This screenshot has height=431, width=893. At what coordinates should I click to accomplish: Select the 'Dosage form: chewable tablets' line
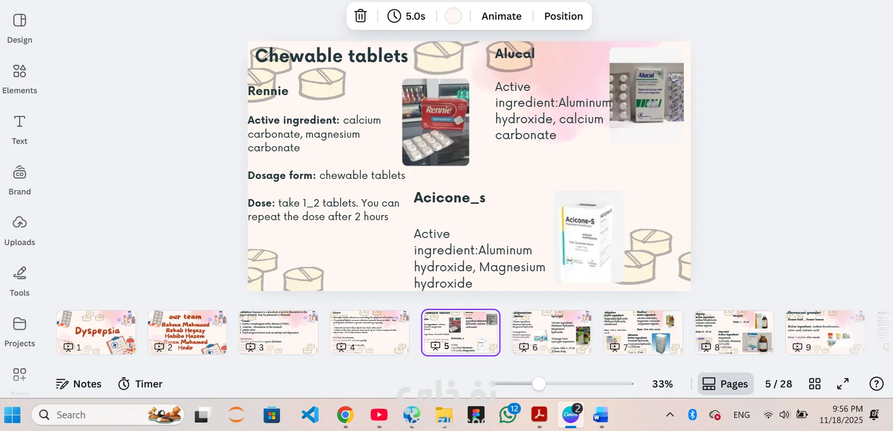click(x=326, y=175)
